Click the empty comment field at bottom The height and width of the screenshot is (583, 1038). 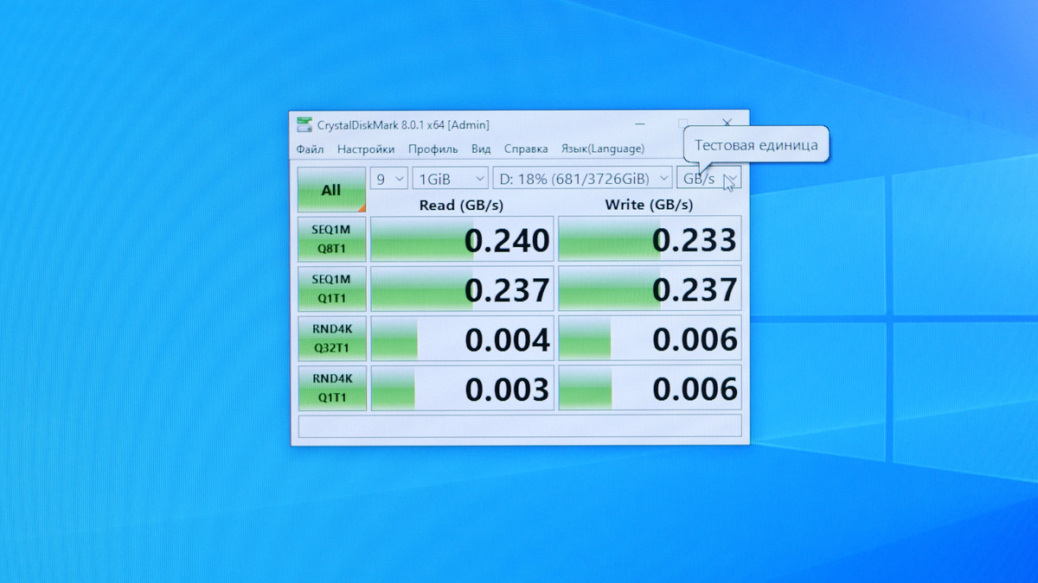pos(520,426)
